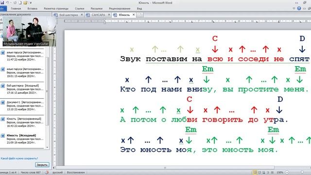Image resolution: width=311 pixels, height=175 pixels.
Task: Click the page count indicator in status bar
Action: point(8,173)
